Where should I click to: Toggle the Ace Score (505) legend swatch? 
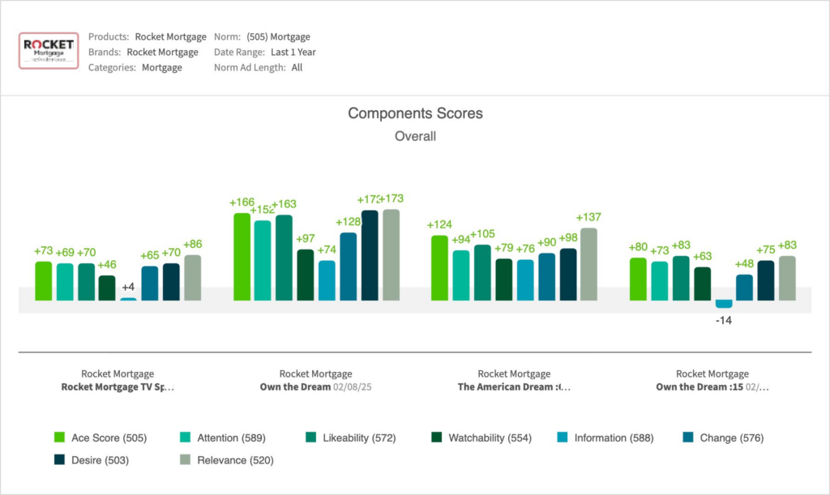pos(59,437)
